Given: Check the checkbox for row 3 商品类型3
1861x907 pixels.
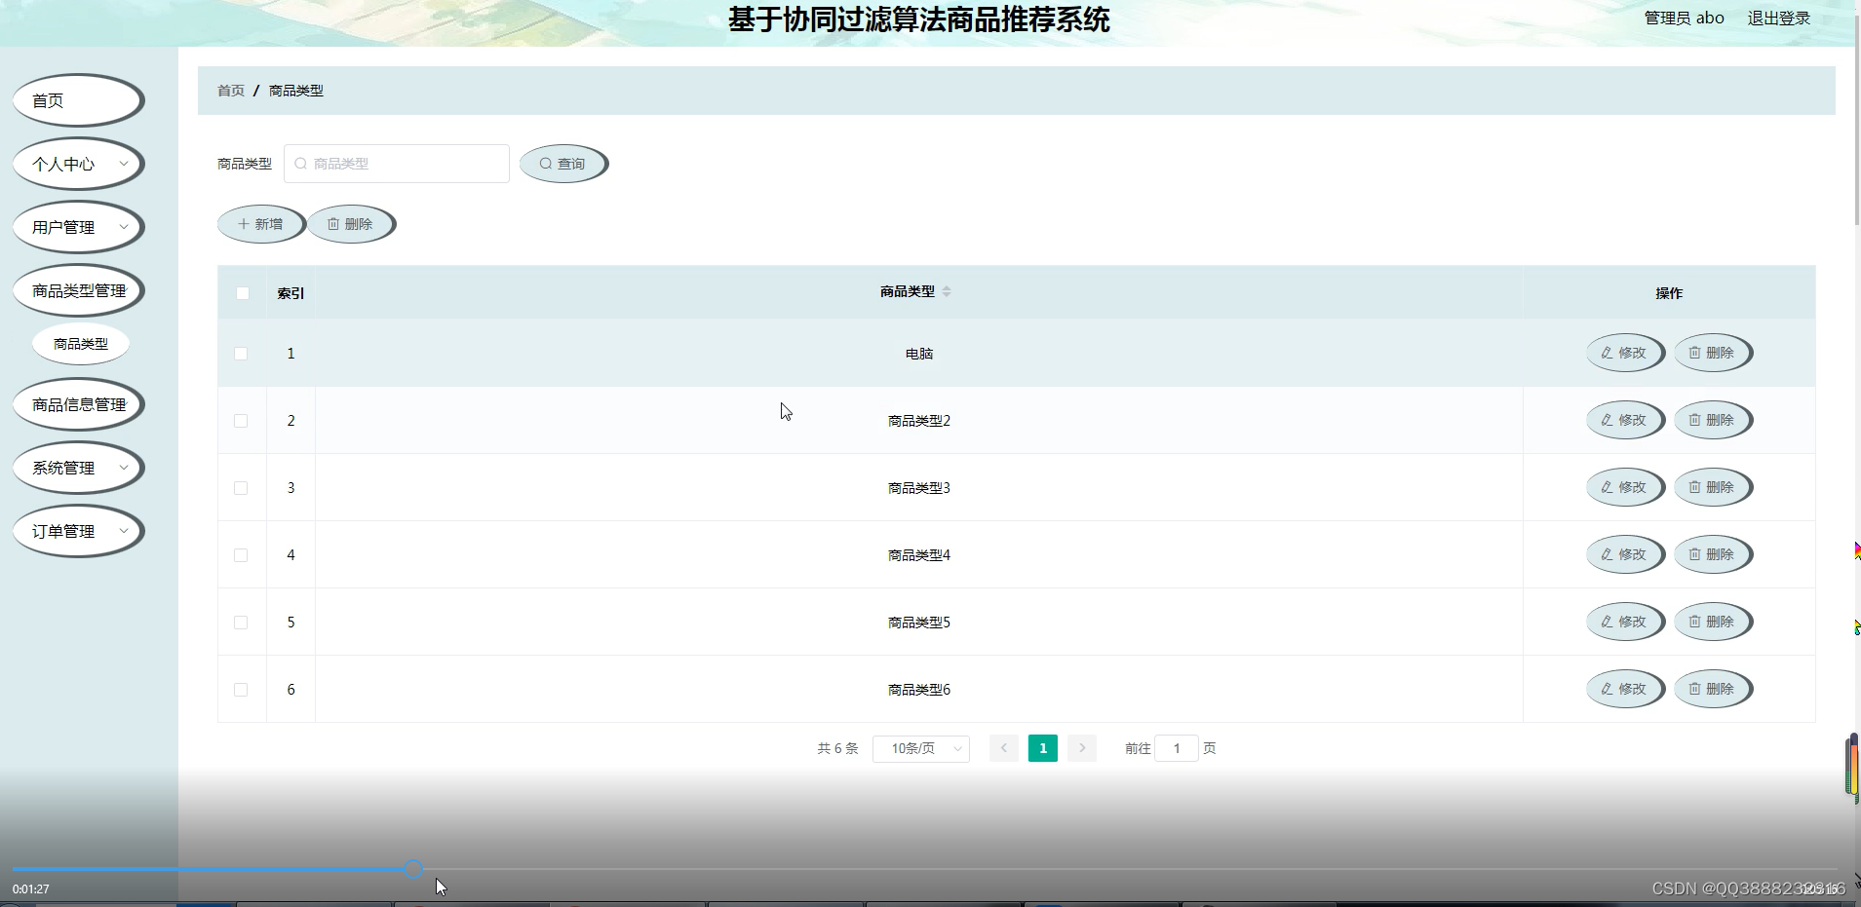Looking at the screenshot, I should coord(241,488).
